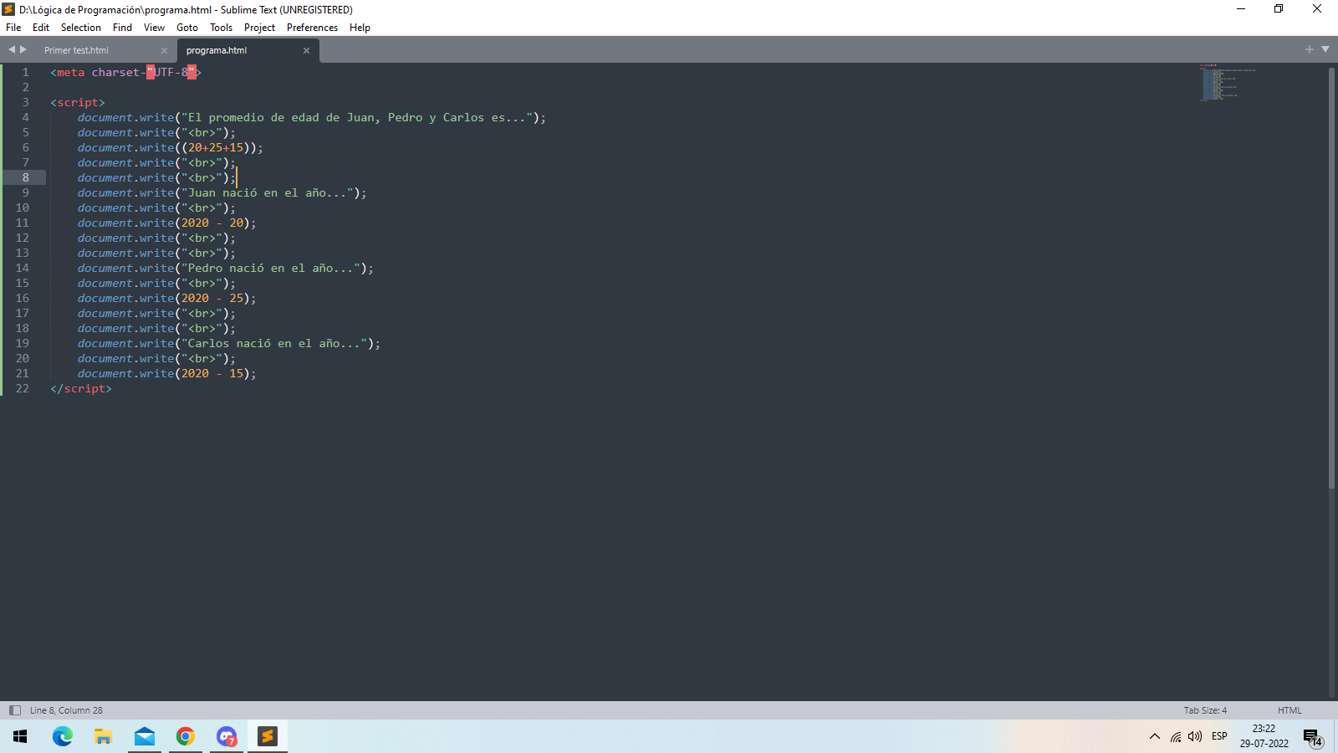Place cursor on the </script> closing tag
Image resolution: width=1338 pixels, height=753 pixels.
81,388
